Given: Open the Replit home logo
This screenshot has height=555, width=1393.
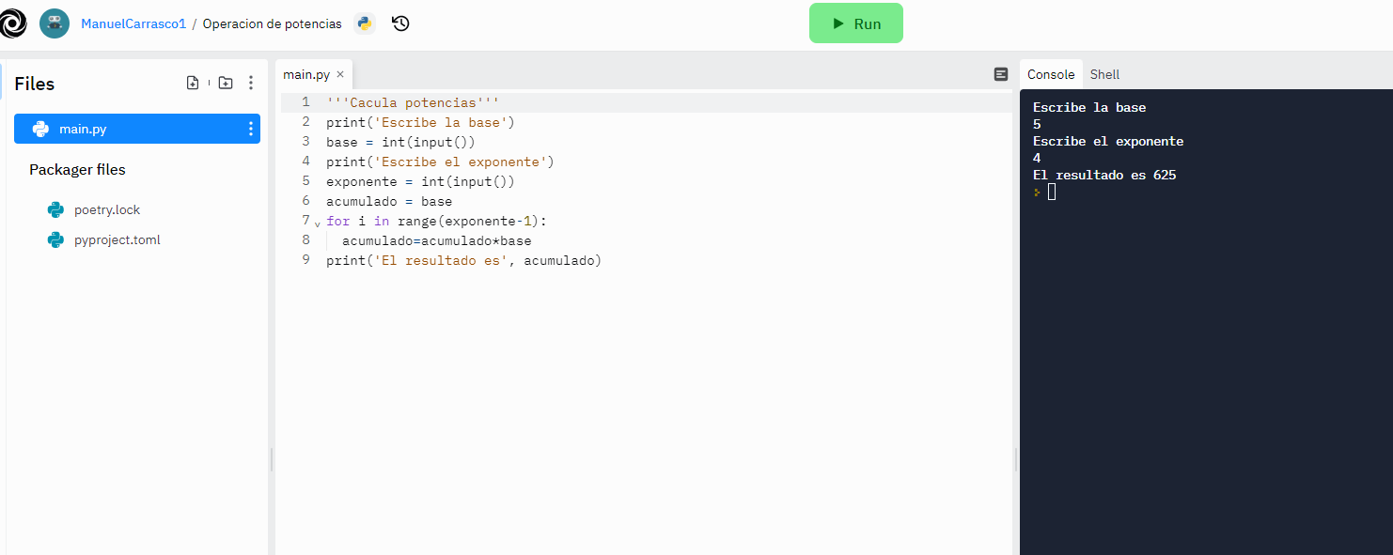Looking at the screenshot, I should [x=11, y=23].
